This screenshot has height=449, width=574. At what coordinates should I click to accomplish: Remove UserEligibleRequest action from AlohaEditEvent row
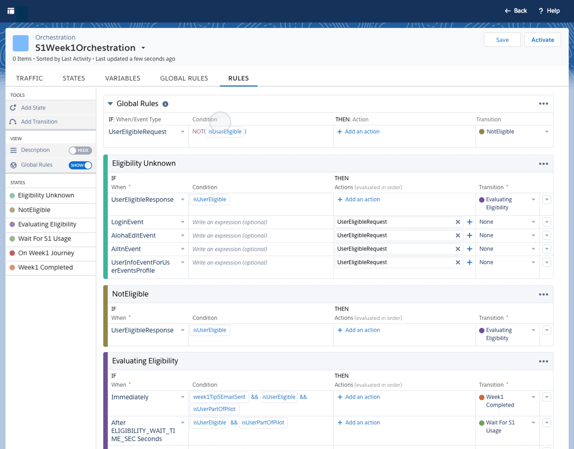point(458,236)
